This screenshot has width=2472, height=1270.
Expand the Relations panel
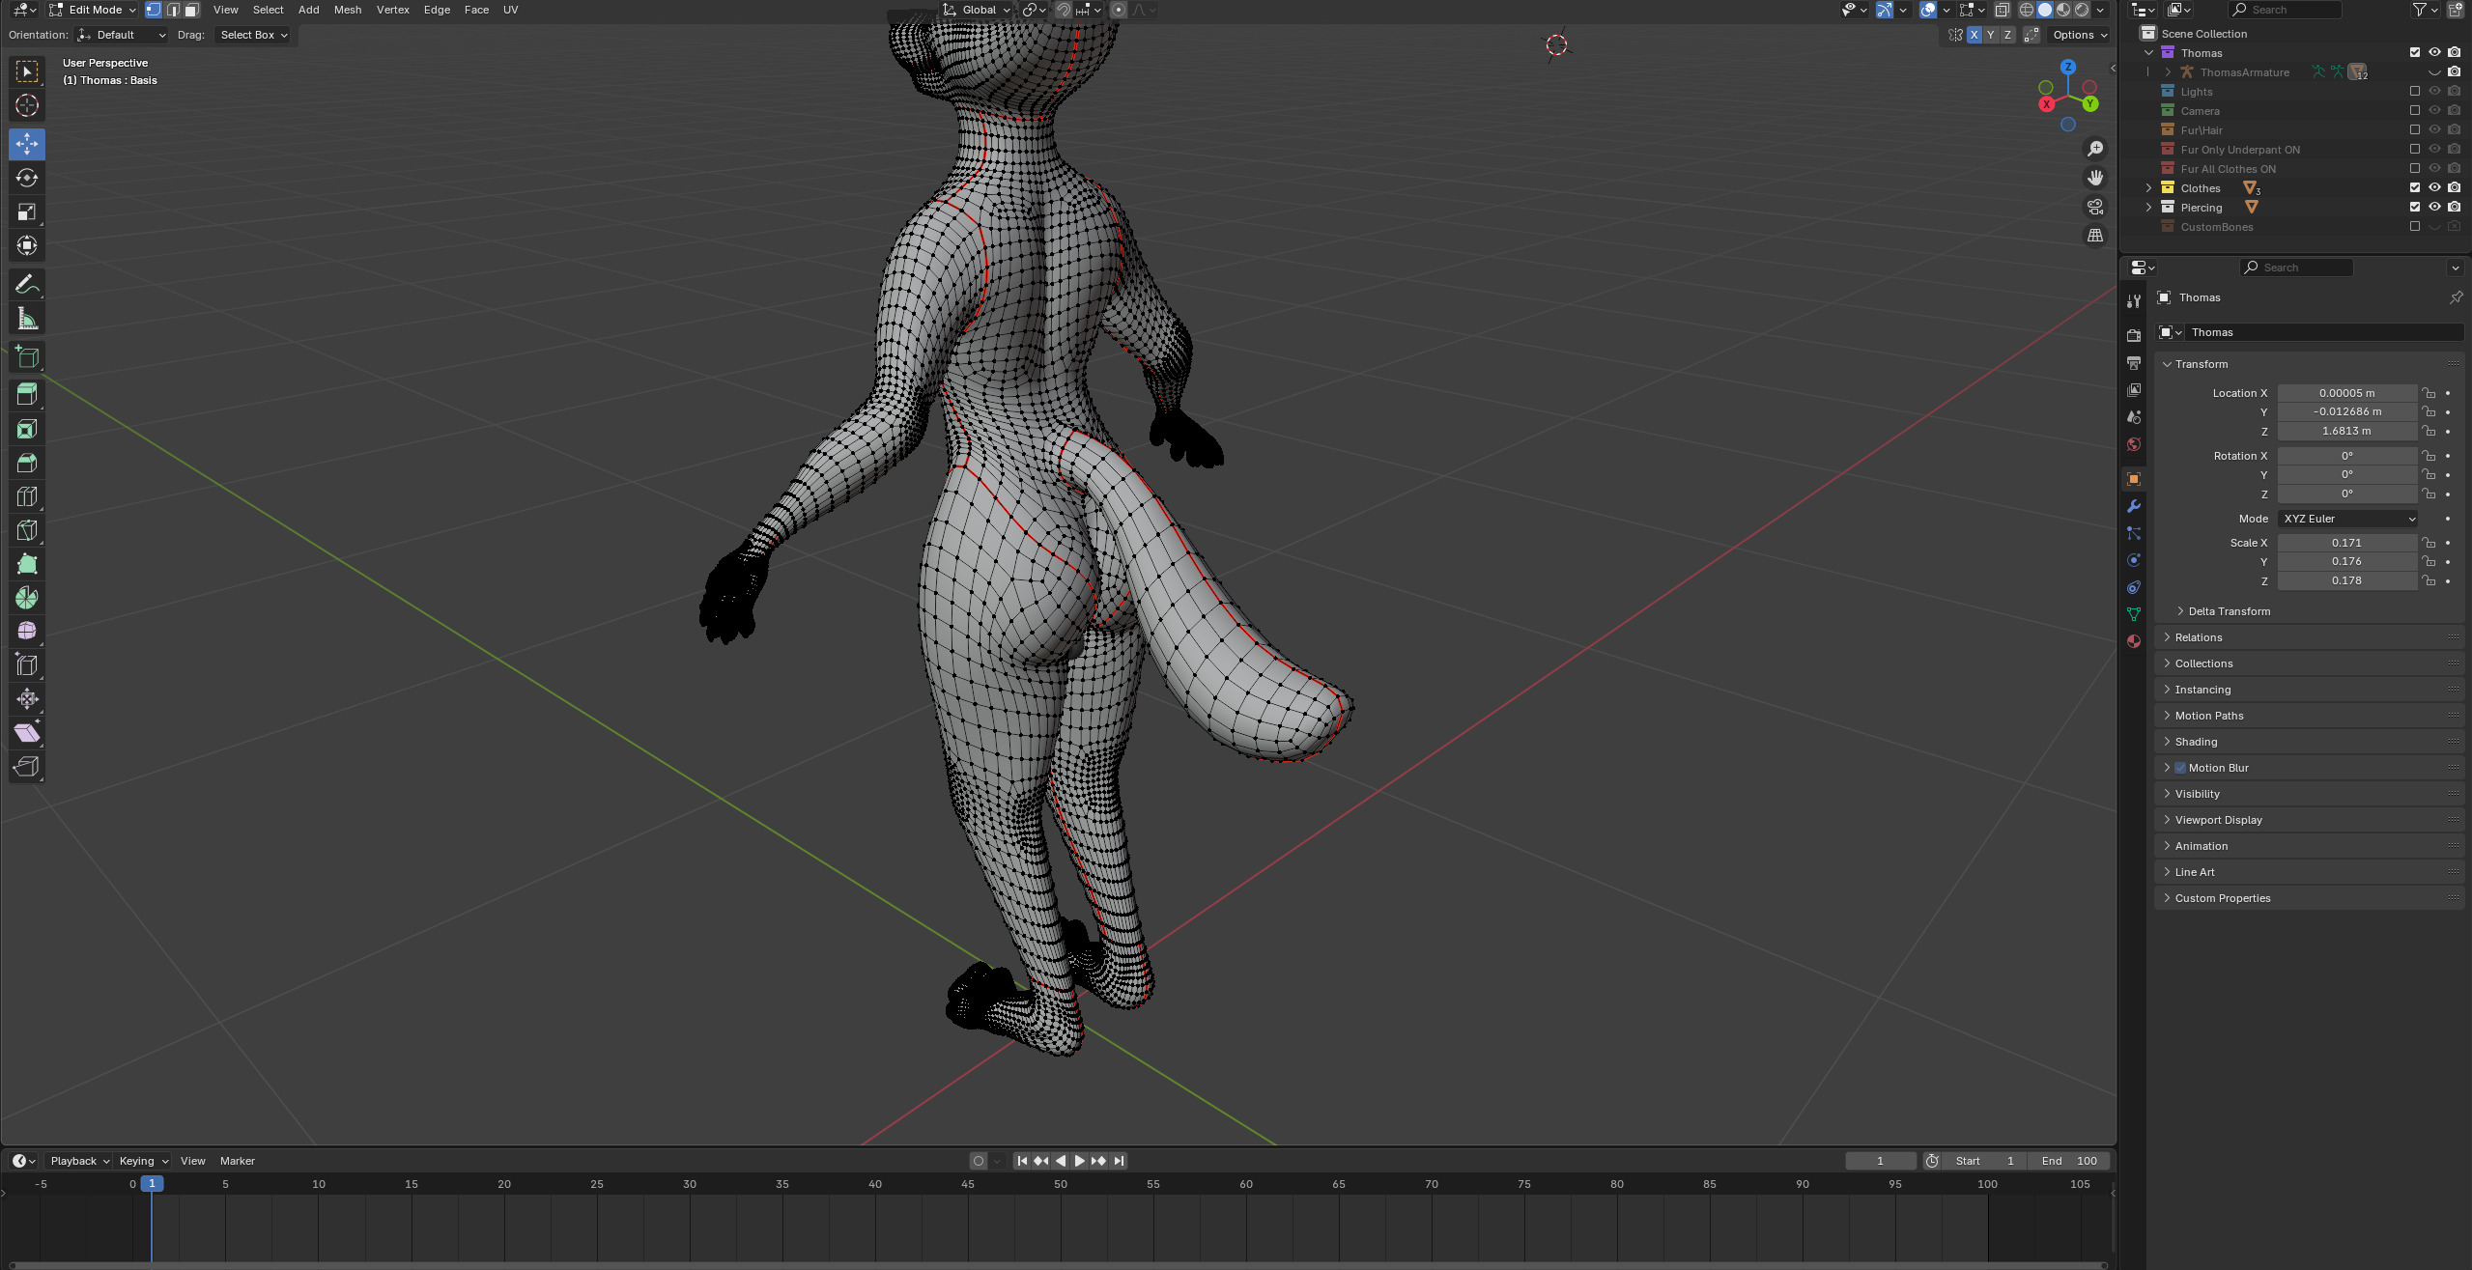pos(2199,637)
